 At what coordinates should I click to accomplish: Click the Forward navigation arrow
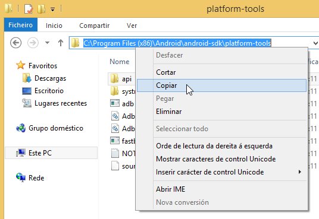click(x=33, y=43)
